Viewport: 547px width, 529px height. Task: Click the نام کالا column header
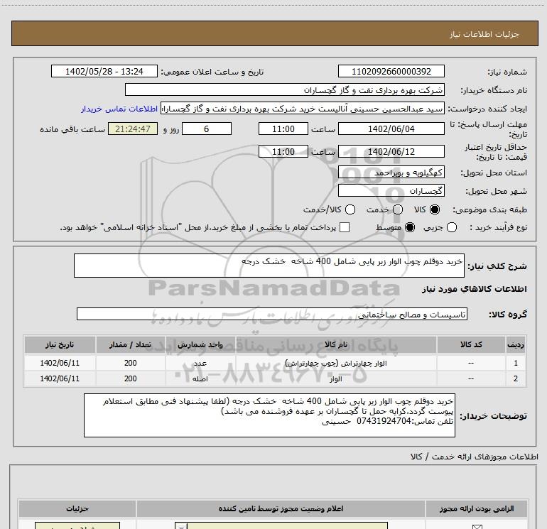pos(336,344)
